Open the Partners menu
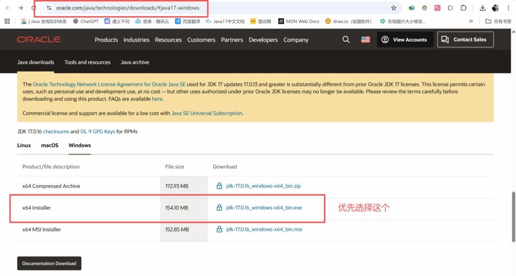Viewport: 516px width, 276px height. (232, 40)
